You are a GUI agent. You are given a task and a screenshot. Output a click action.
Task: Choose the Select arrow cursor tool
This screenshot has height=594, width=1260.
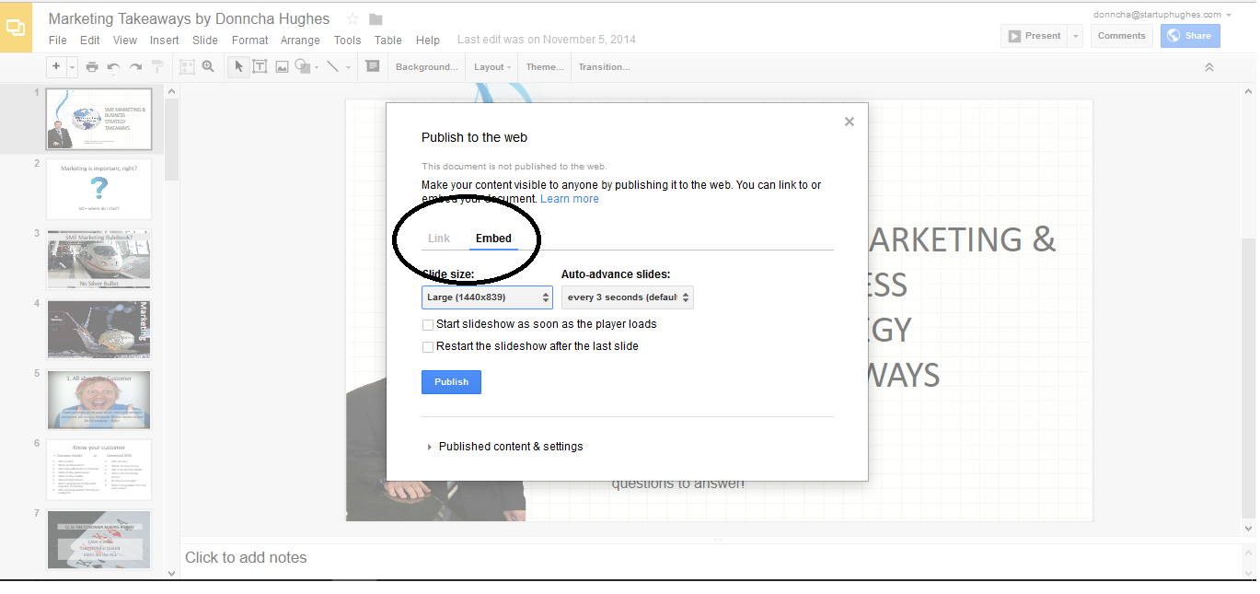[238, 66]
